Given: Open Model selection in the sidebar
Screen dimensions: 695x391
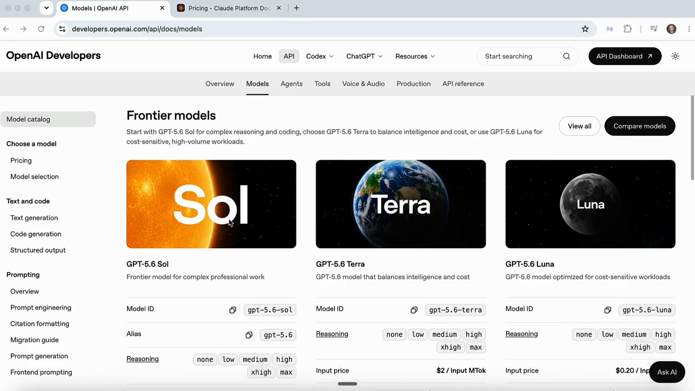Looking at the screenshot, I should tap(34, 177).
